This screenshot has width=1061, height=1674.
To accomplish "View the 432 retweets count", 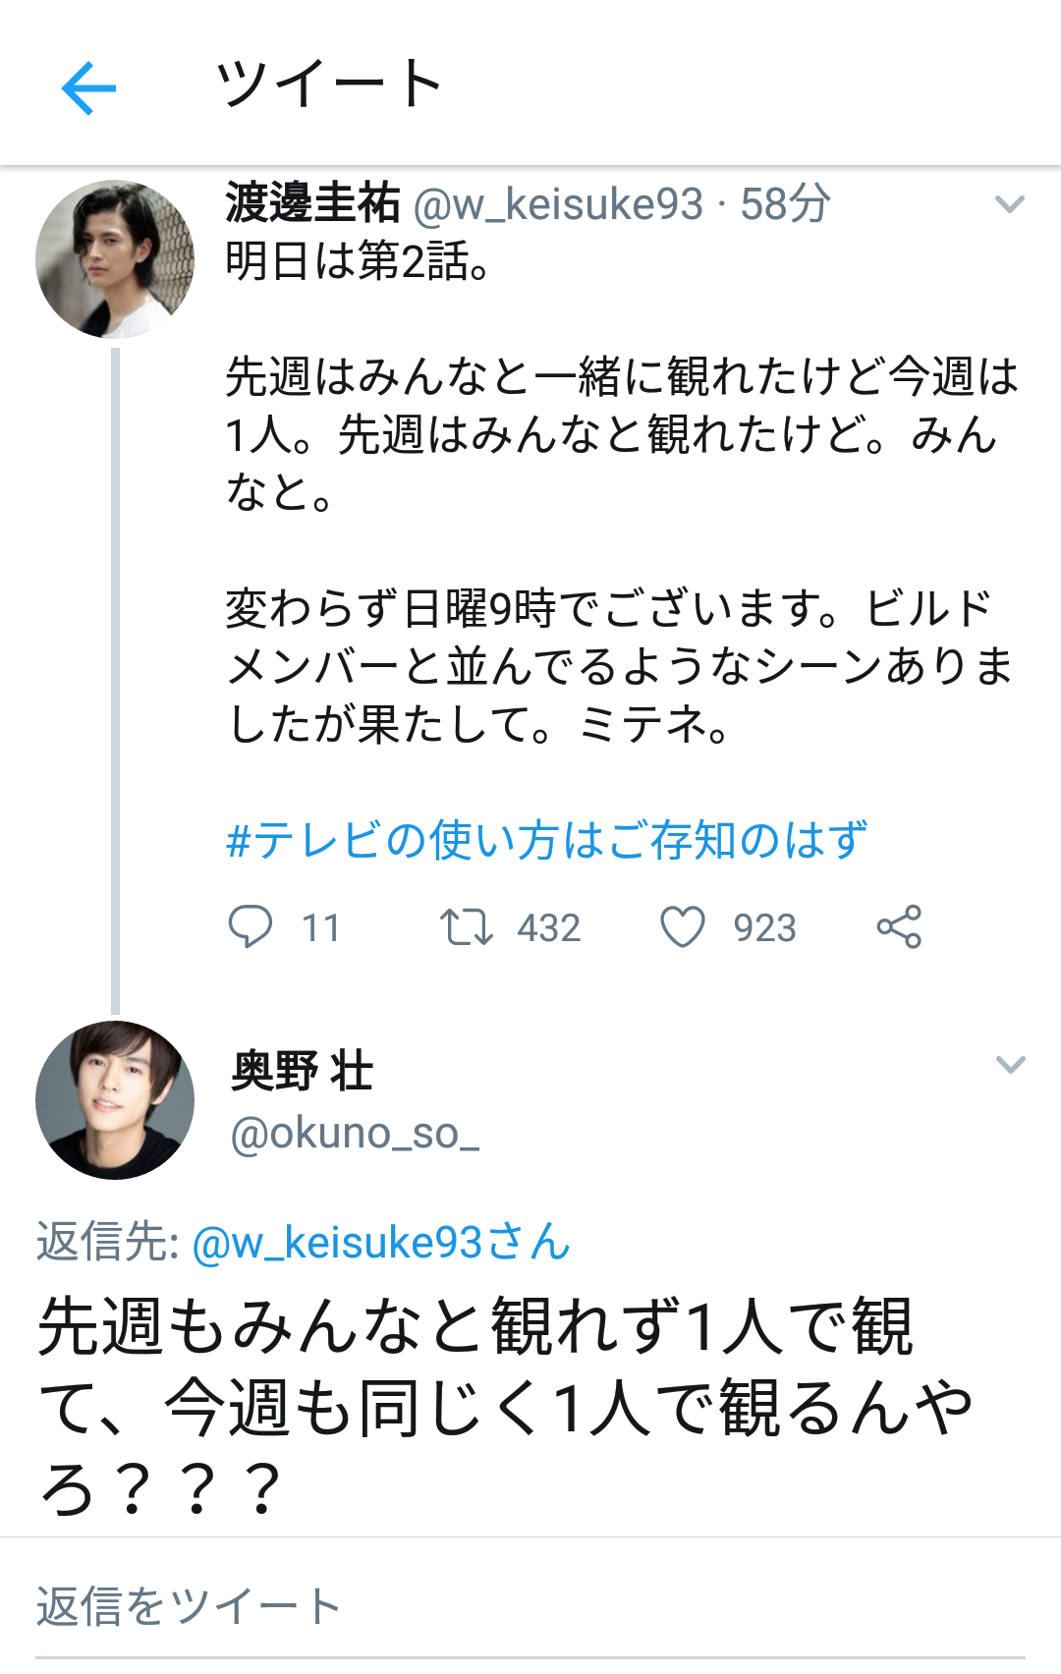I will tap(548, 927).
